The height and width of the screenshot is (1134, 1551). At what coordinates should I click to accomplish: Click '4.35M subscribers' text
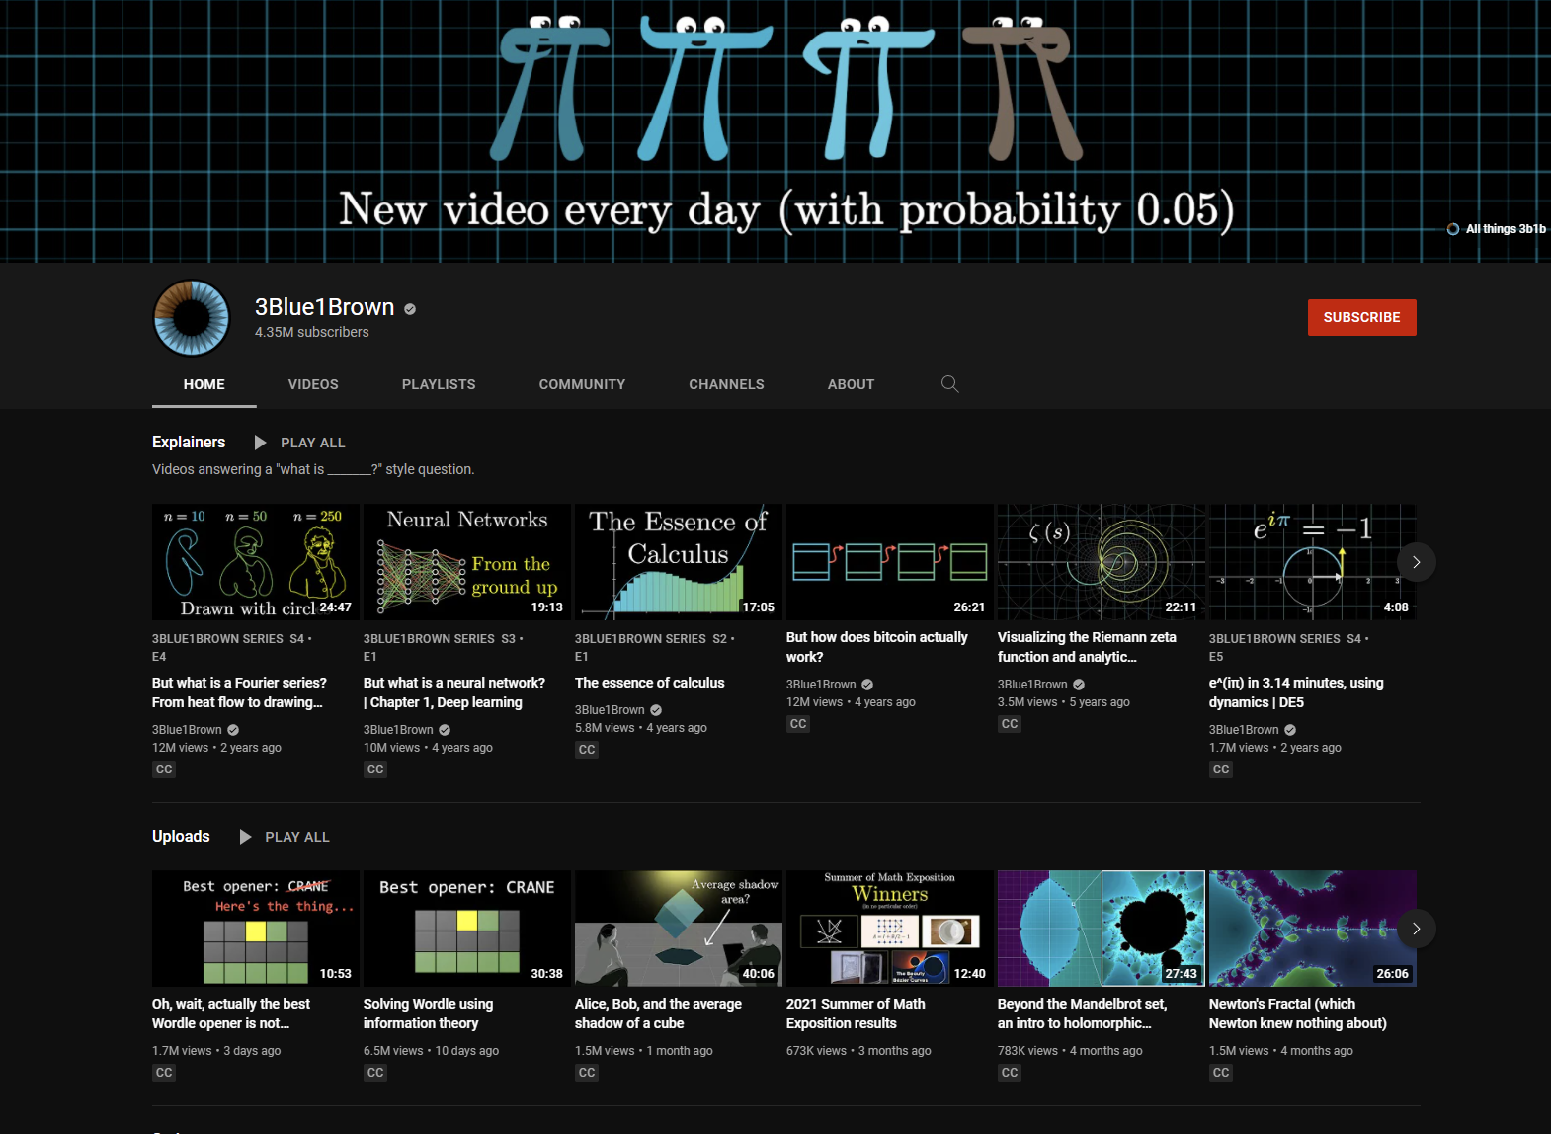(x=311, y=333)
